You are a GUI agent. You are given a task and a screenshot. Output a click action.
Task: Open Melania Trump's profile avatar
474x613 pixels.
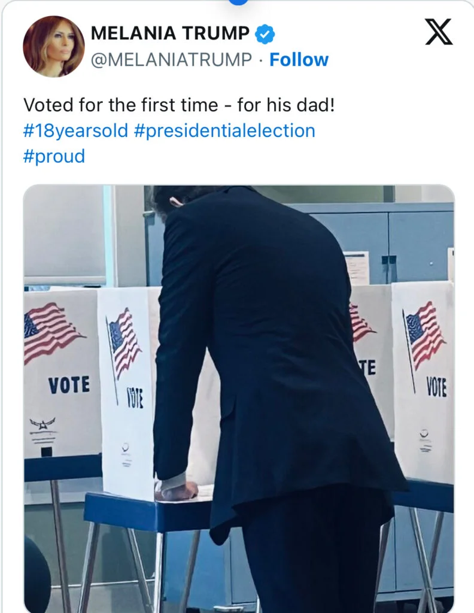tap(54, 46)
